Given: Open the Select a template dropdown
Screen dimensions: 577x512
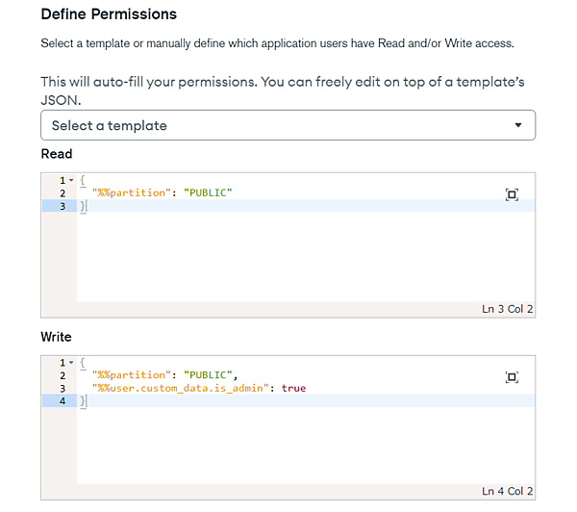Looking at the screenshot, I should tap(288, 125).
